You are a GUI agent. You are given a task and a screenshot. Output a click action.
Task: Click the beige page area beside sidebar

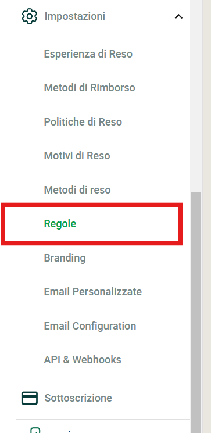point(207,216)
